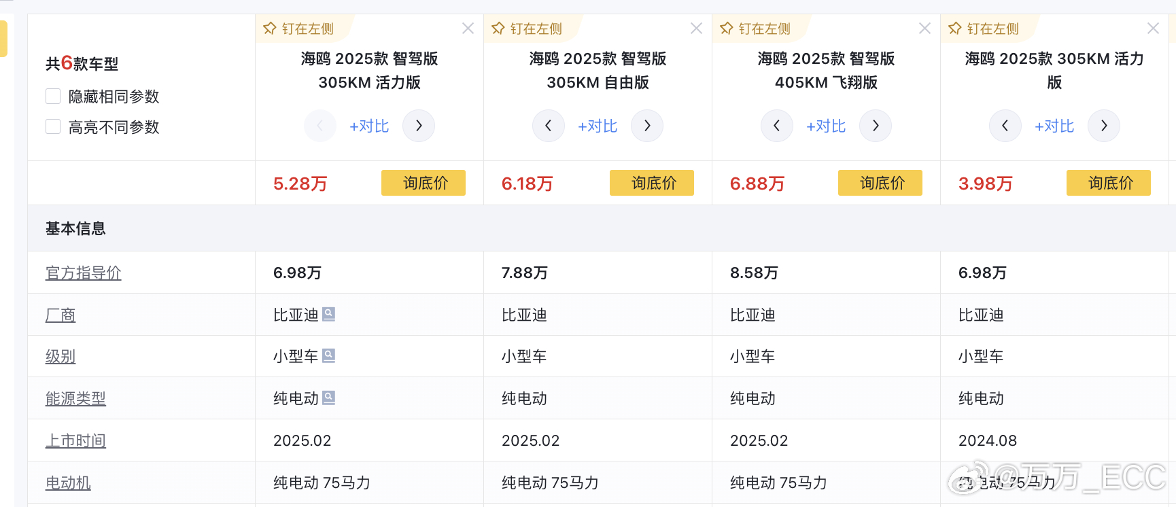Image resolution: width=1176 pixels, height=507 pixels.
Task: Request lowest price for the 3.98万 car
Action: pyautogui.click(x=1109, y=183)
